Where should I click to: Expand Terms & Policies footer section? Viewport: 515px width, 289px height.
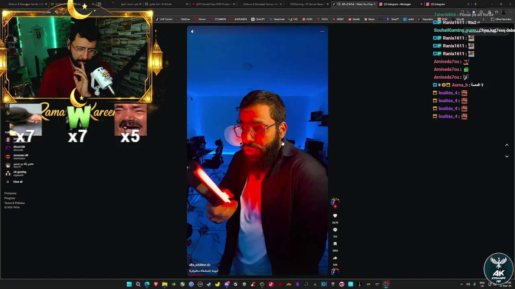14,203
